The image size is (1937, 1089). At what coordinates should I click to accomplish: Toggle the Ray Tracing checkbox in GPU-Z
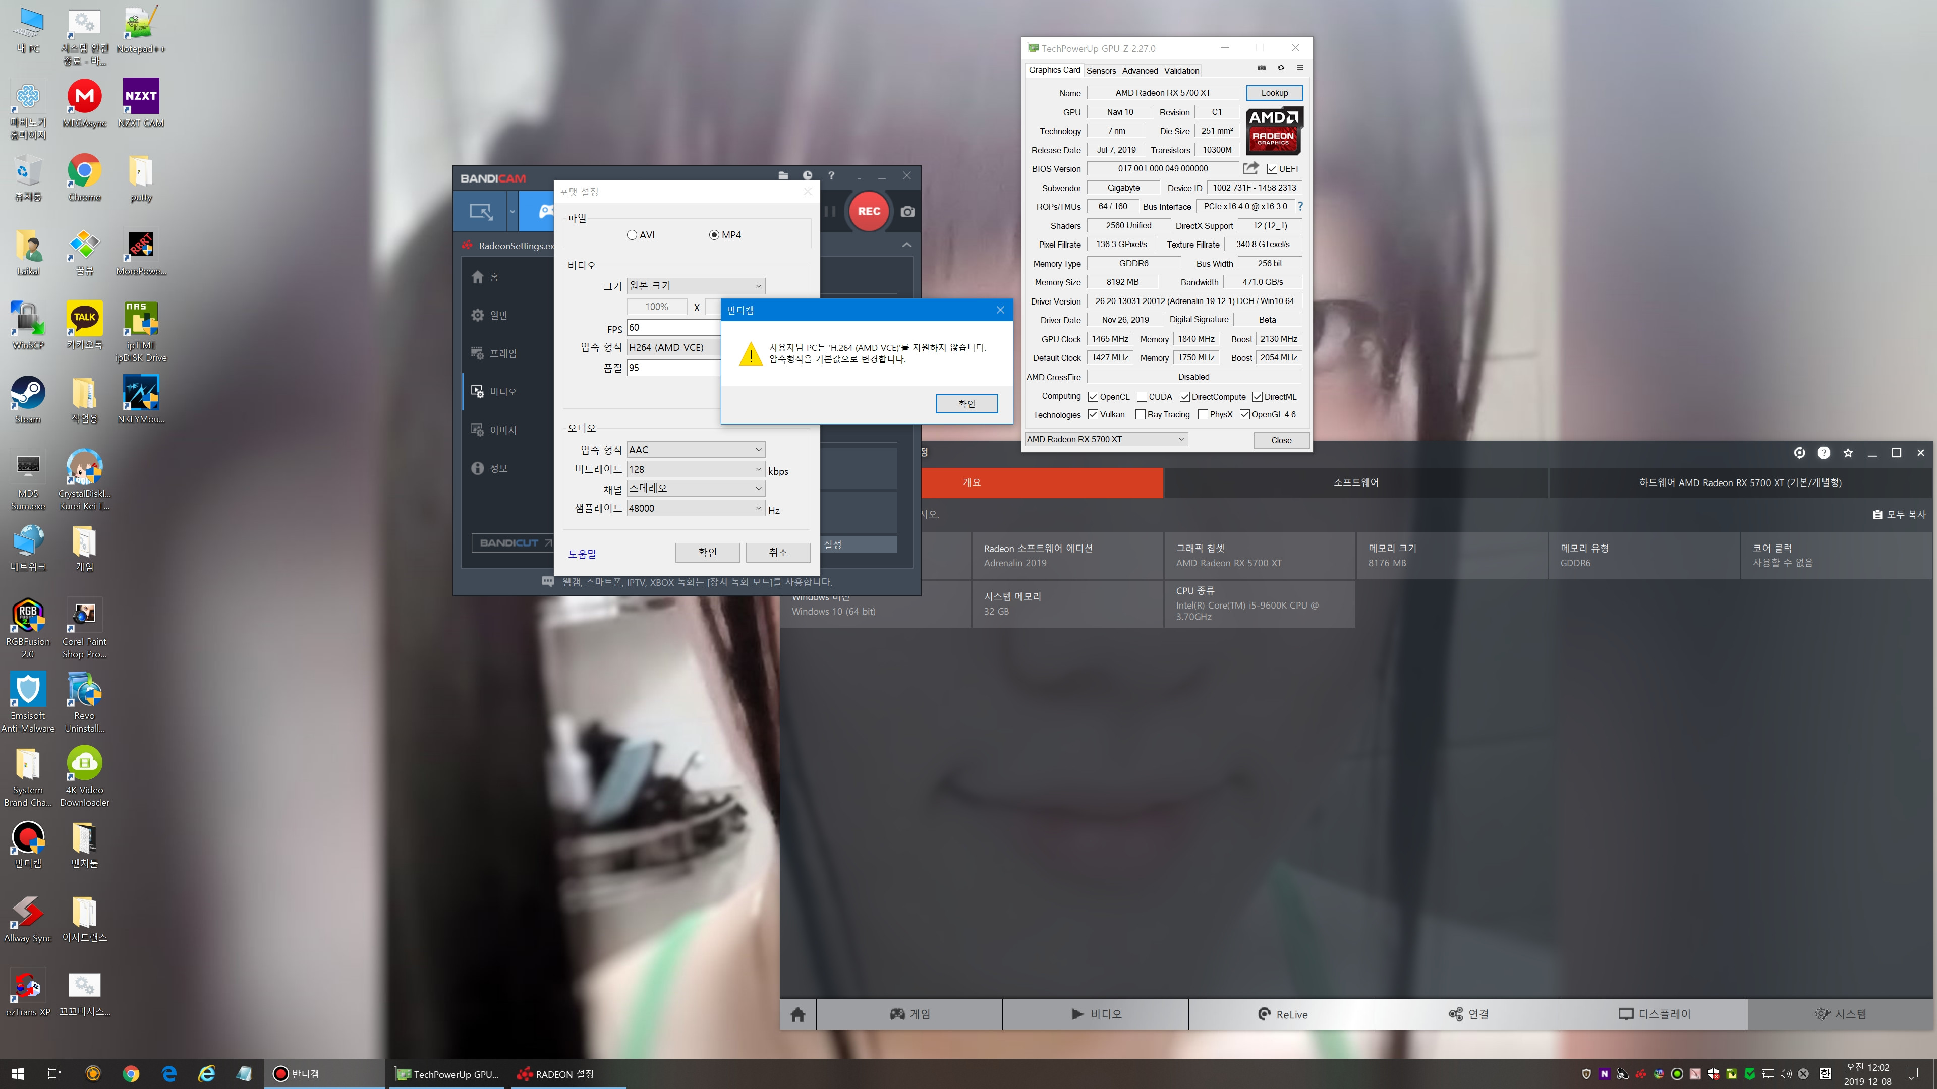tap(1141, 415)
